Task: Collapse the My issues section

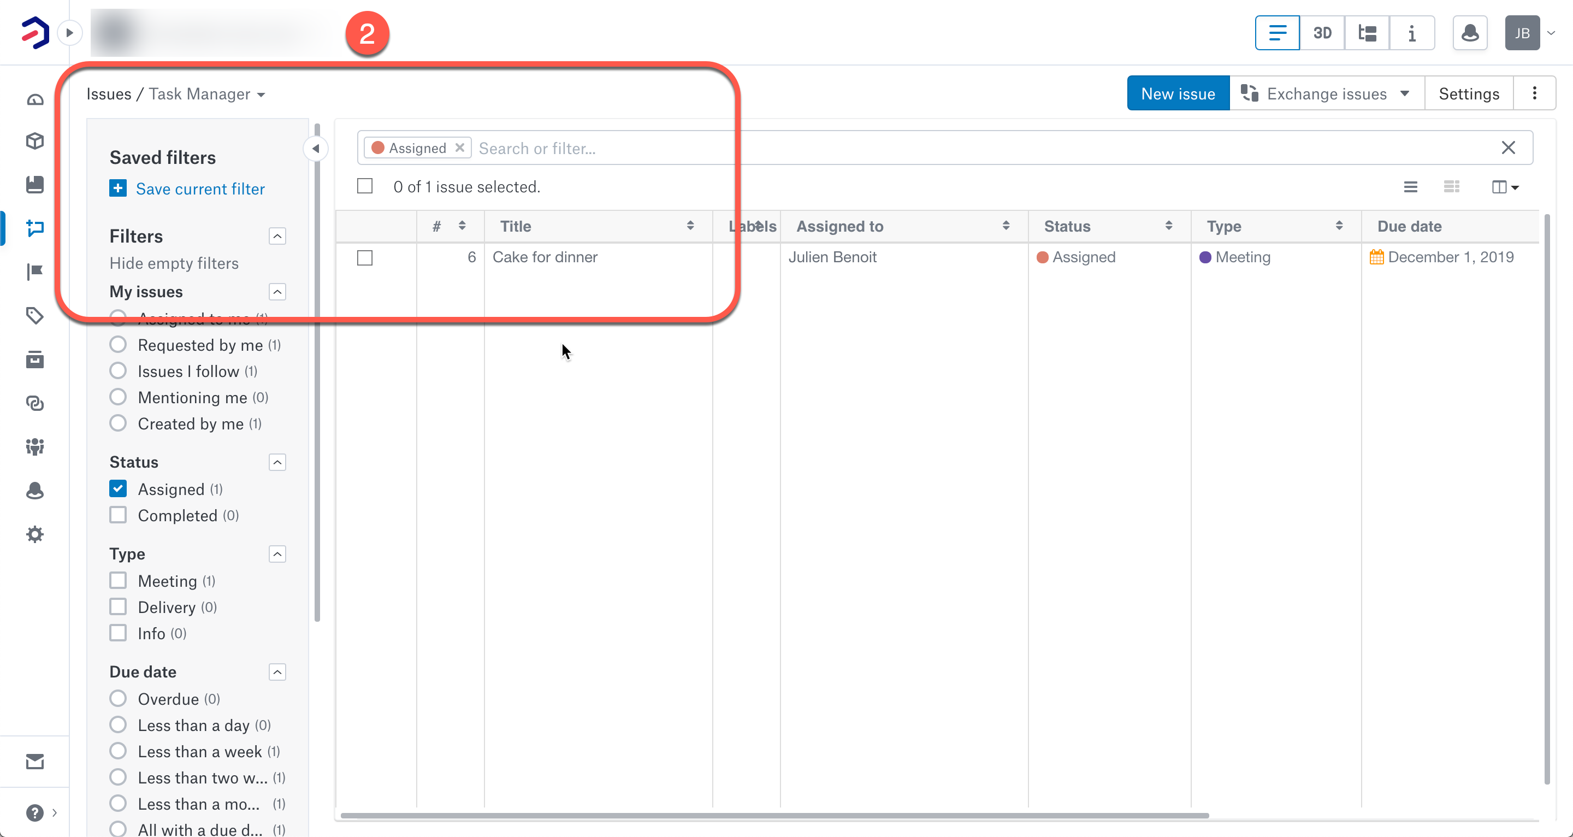Action: click(x=277, y=292)
